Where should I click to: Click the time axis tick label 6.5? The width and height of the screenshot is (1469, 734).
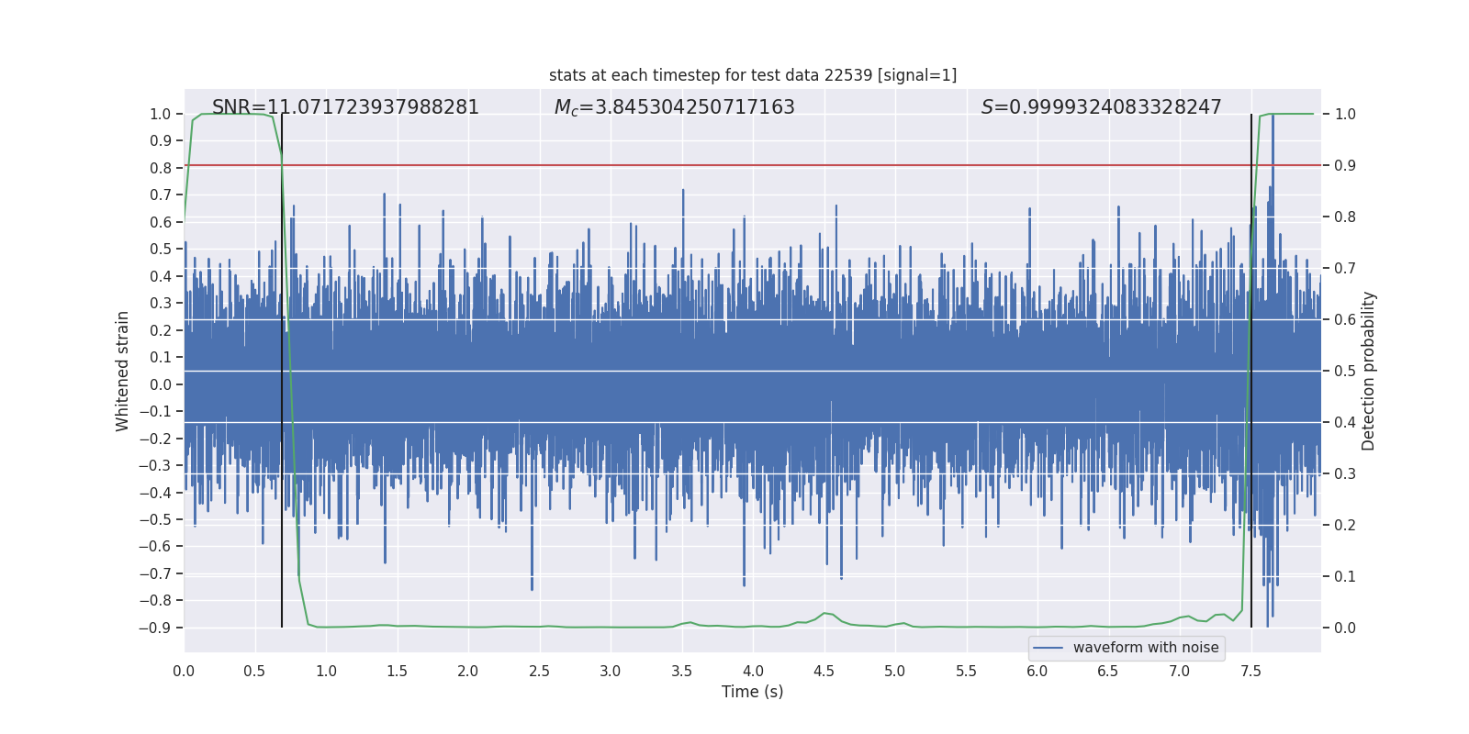[1108, 671]
